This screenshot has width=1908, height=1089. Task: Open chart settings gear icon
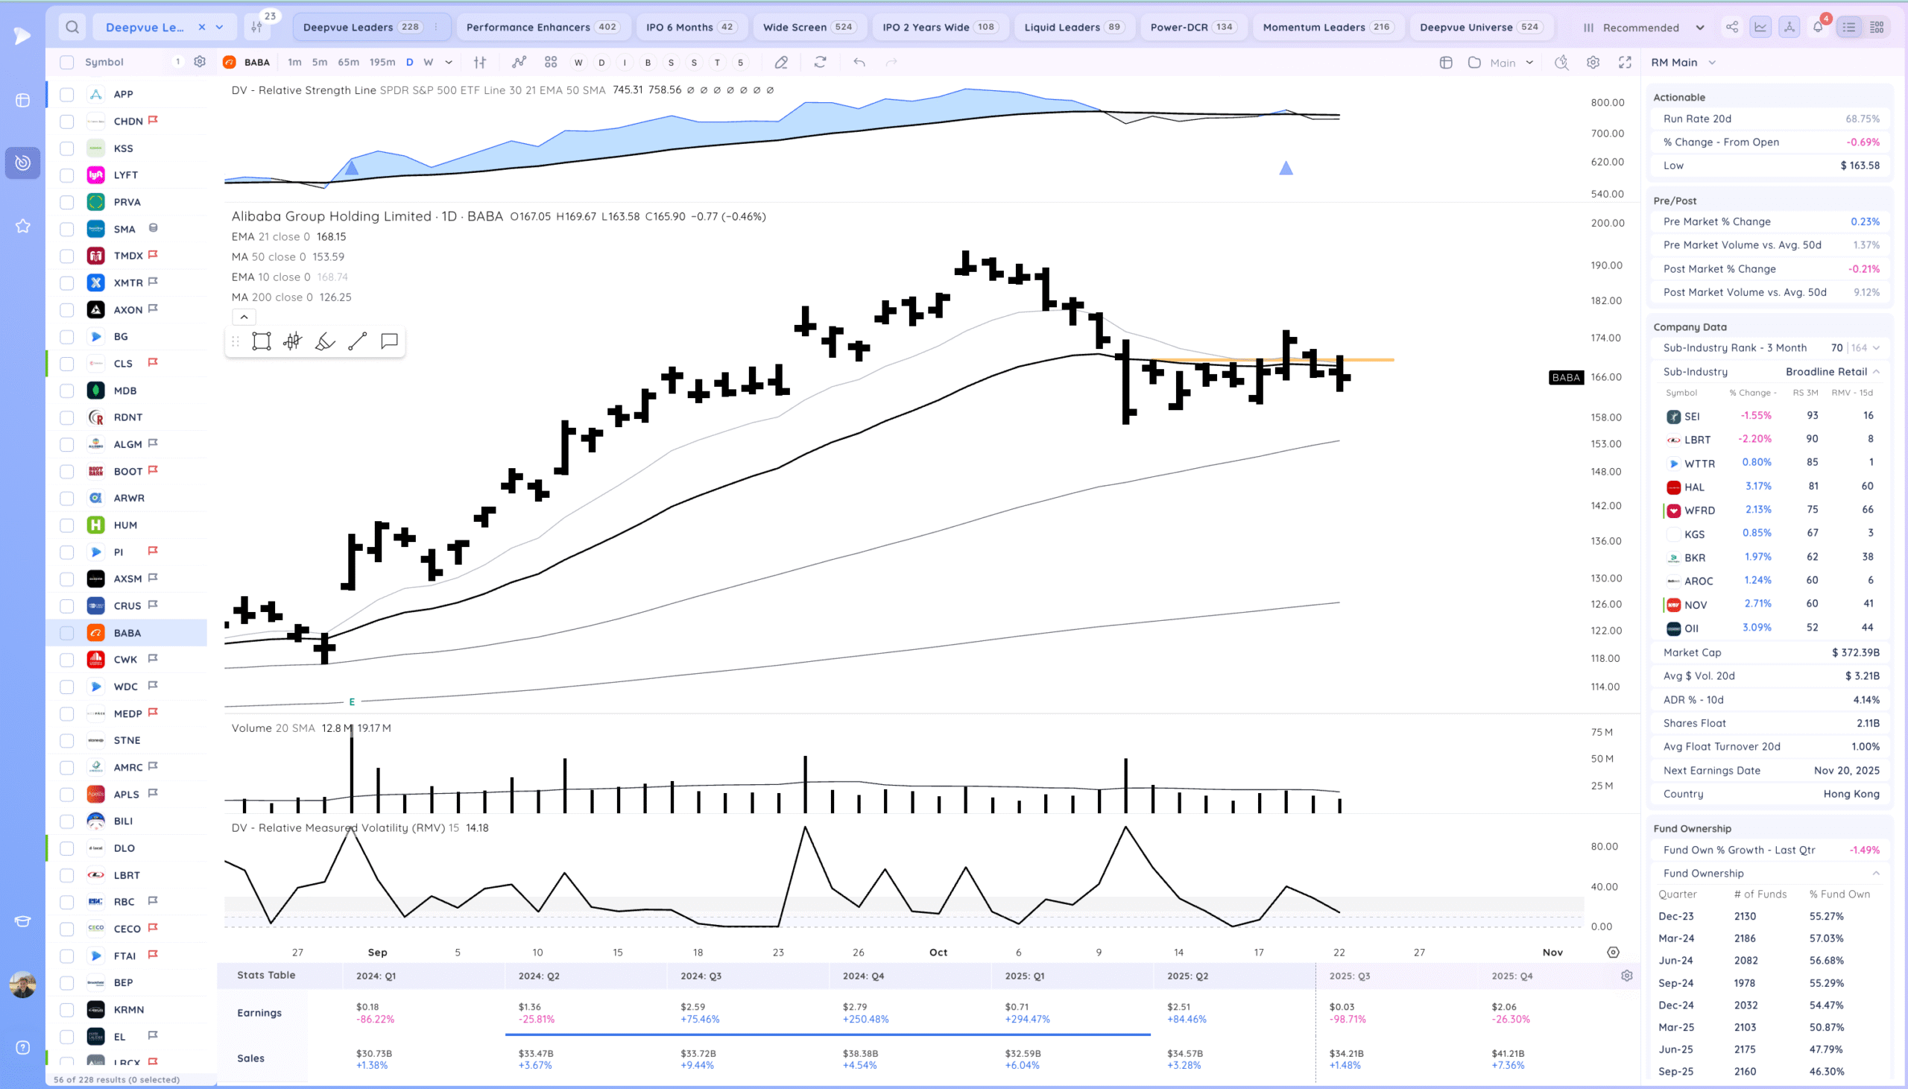point(1593,63)
